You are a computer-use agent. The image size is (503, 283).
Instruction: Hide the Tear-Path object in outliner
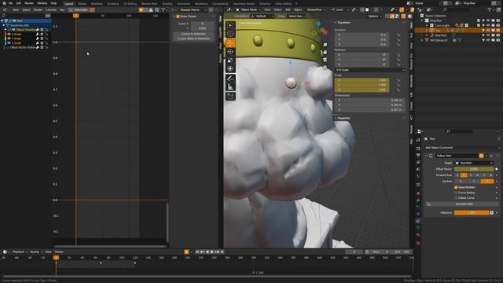click(x=488, y=35)
